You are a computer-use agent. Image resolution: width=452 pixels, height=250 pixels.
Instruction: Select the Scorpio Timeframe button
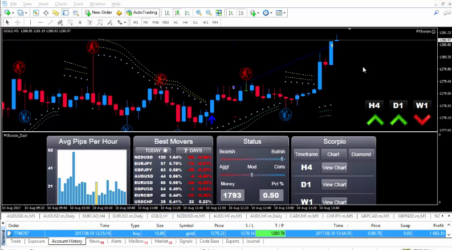click(307, 155)
